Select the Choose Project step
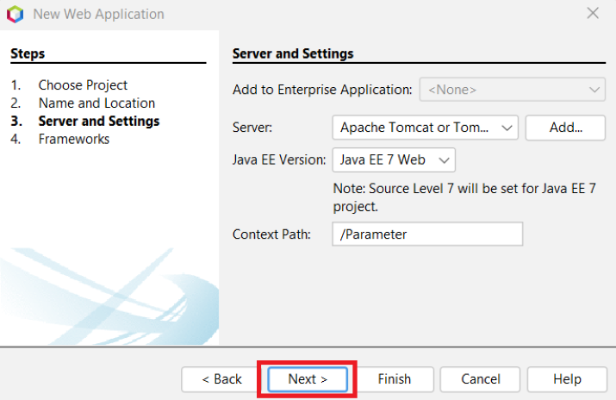The image size is (616, 400). pyautogui.click(x=83, y=85)
